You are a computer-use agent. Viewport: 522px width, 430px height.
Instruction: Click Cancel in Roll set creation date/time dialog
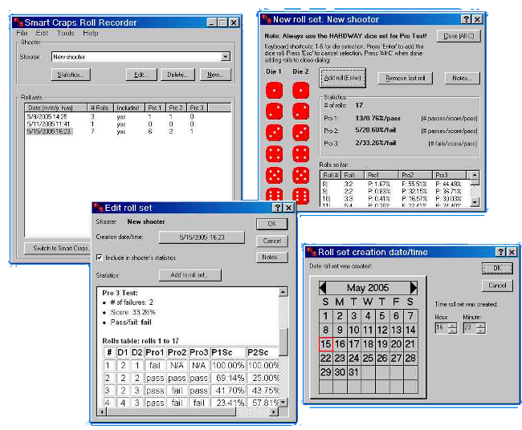click(x=497, y=286)
